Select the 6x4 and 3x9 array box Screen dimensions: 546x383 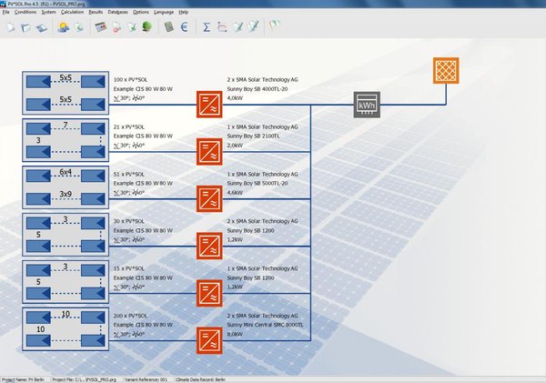click(x=66, y=187)
